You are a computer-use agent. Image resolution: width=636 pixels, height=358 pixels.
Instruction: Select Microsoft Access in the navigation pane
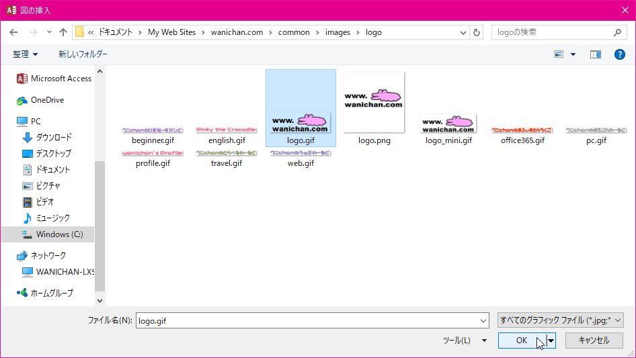54,79
